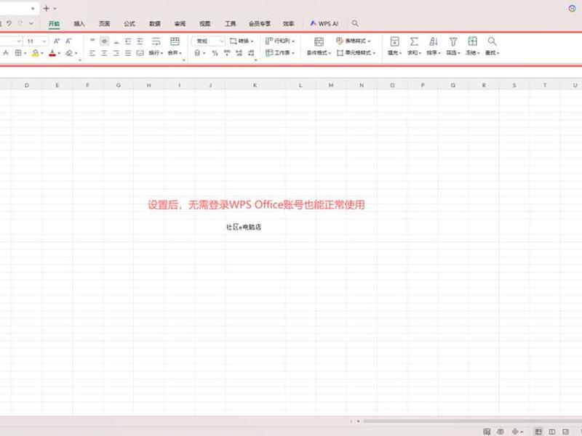Click the eye-protection icon in status bar
582x436 pixels.
(501, 432)
